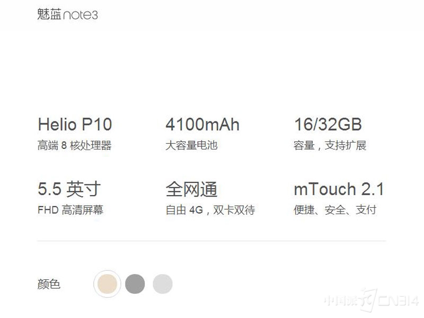Click the Helio P10 heading
This screenshot has width=424, height=318.
point(75,125)
